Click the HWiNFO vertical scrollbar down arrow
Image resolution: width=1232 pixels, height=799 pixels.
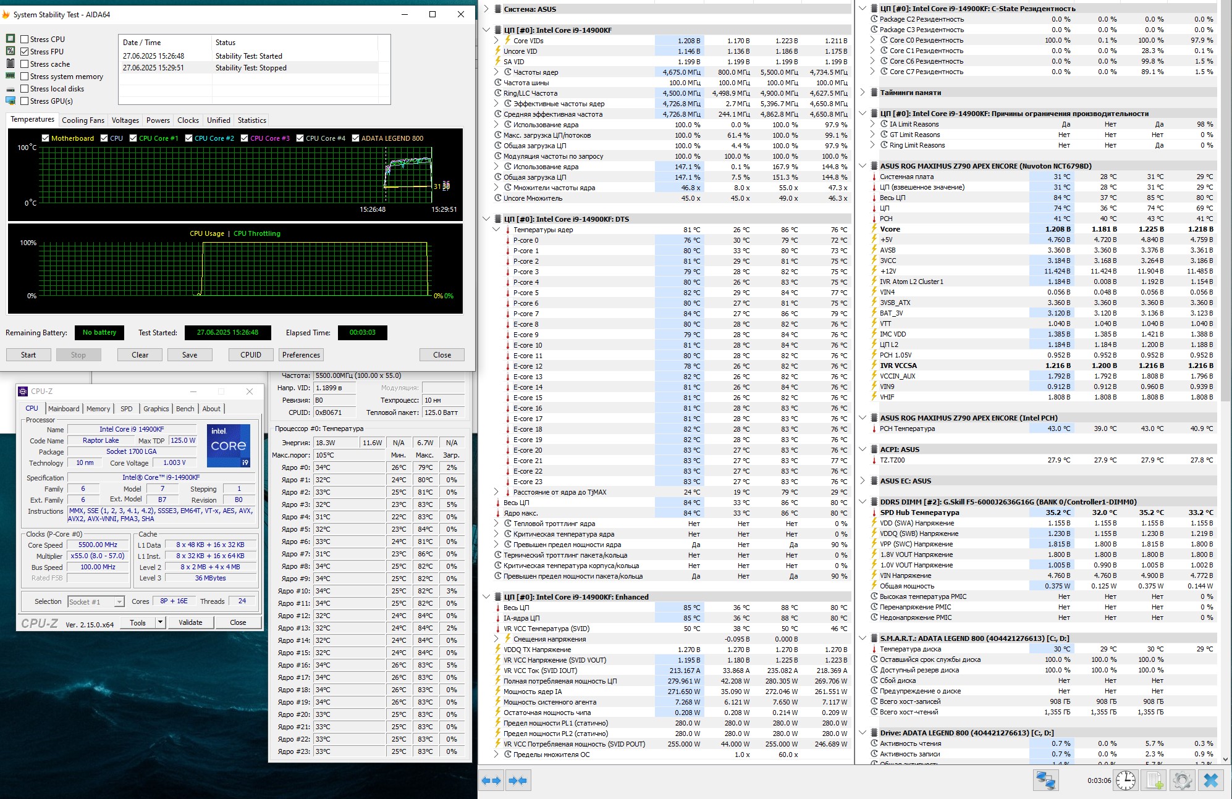click(1226, 759)
